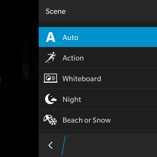Image resolution: width=157 pixels, height=157 pixels.
Task: Select the umbrella and snowflake icon
Action: [50, 120]
